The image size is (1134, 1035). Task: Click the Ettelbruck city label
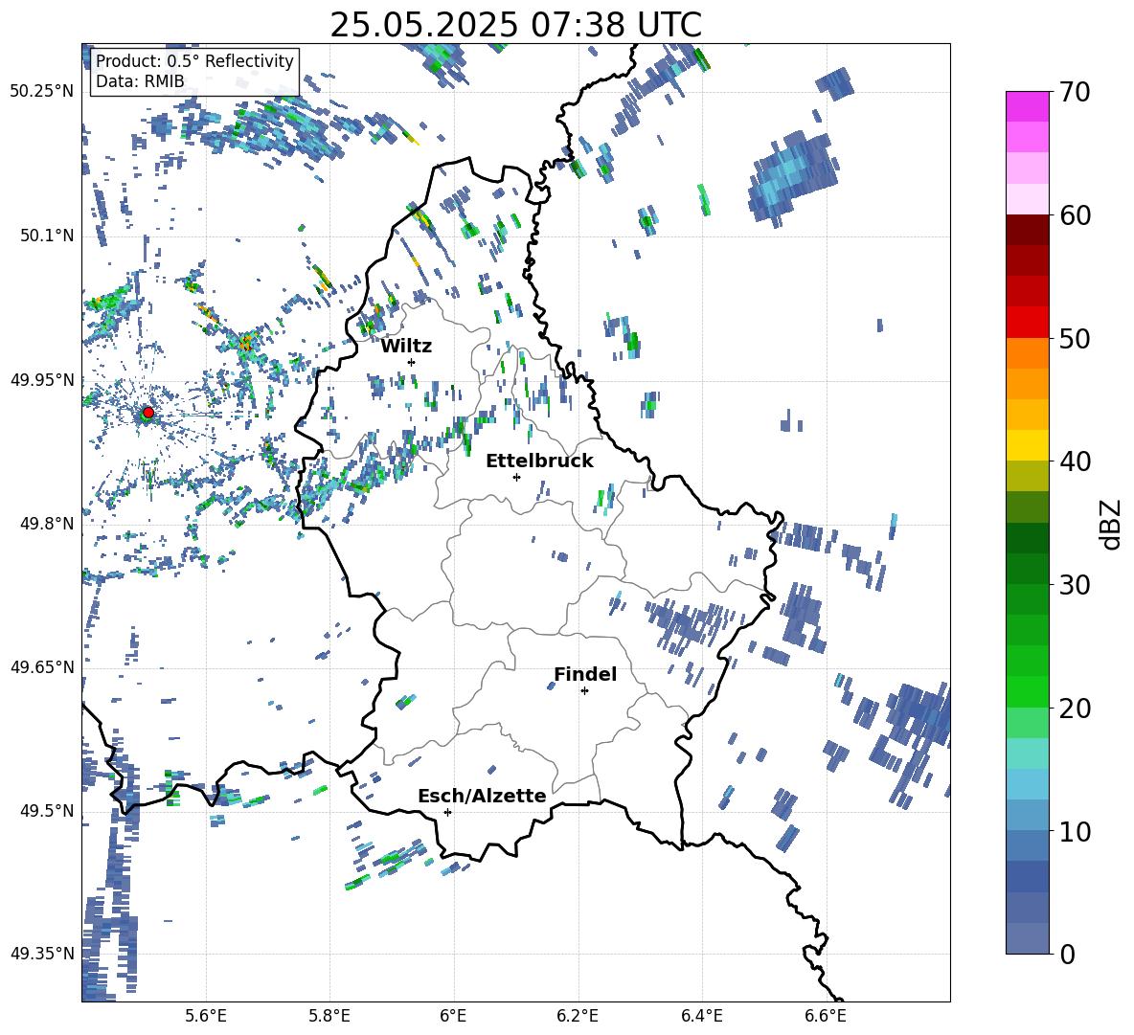pos(539,461)
